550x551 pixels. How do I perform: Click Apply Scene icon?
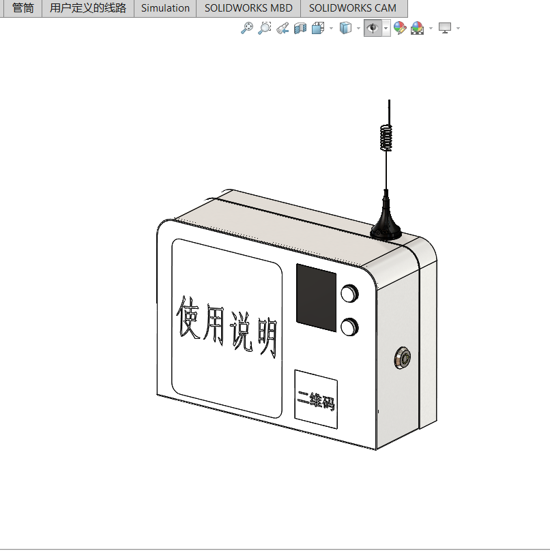point(418,28)
